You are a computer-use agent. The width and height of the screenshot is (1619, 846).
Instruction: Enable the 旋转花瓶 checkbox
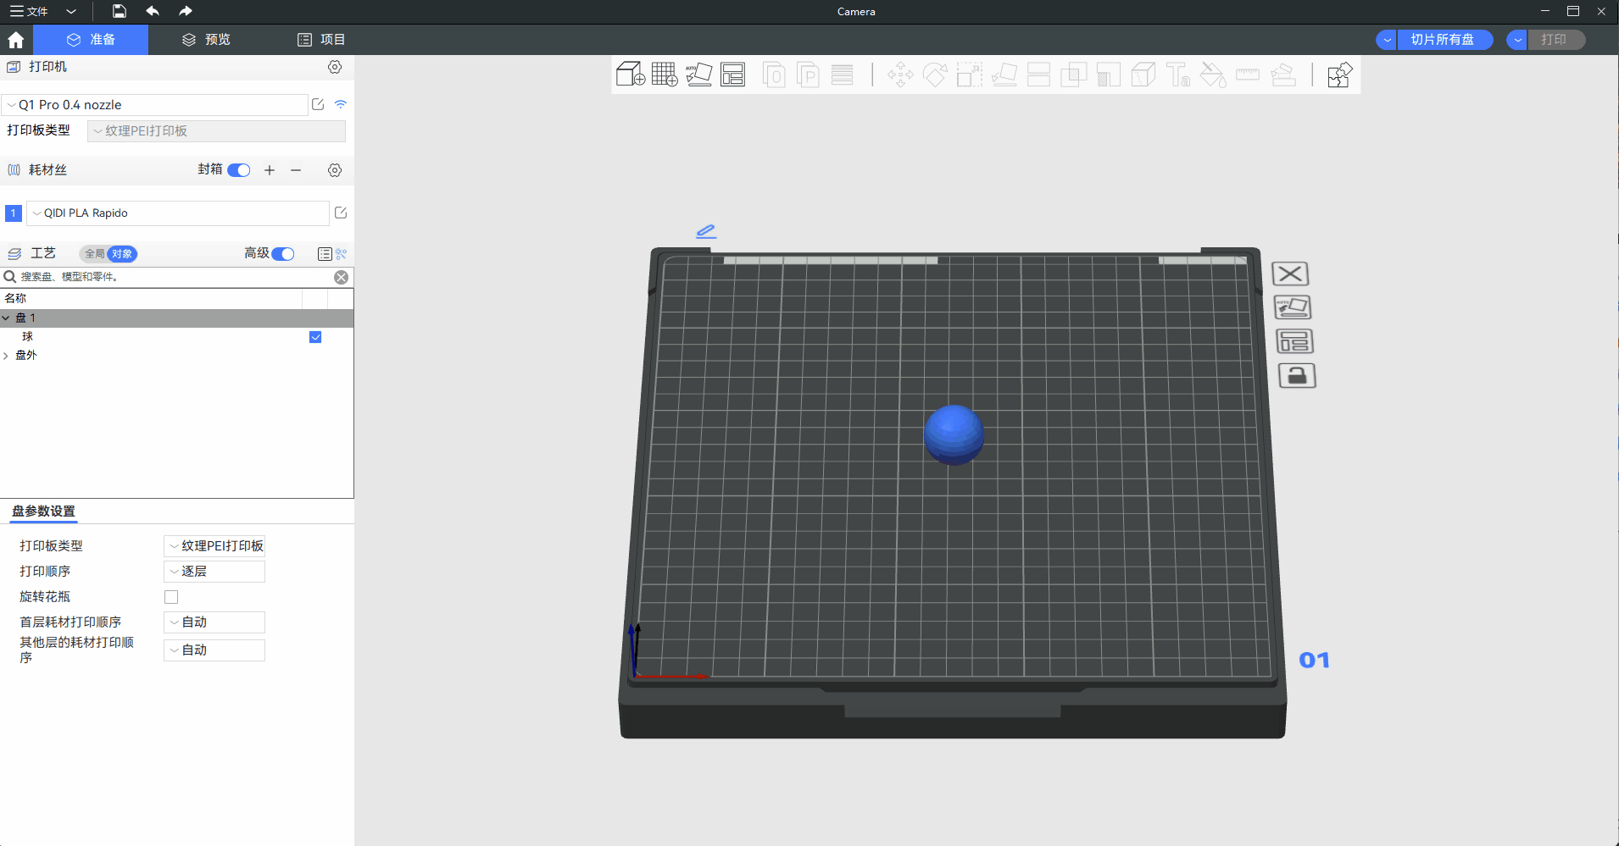(x=171, y=597)
